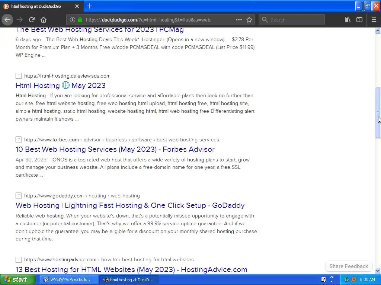Click the vertical scrollbar thumb
The width and height of the screenshot is (381, 285).
(x=378, y=113)
